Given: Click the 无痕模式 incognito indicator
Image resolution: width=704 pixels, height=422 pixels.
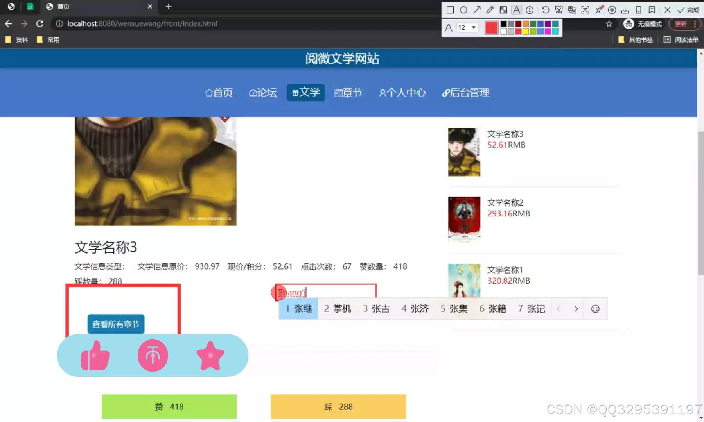Looking at the screenshot, I should (x=643, y=24).
